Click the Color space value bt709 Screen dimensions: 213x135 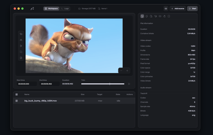pos(193,68)
